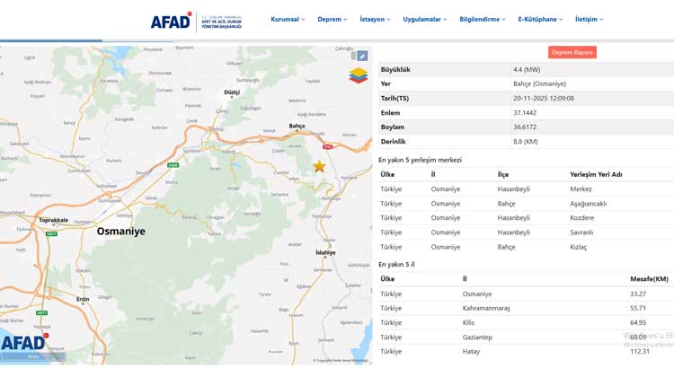This screenshot has width=674, height=368.
Task: Open the İstasyon dropdown
Action: [x=375, y=19]
